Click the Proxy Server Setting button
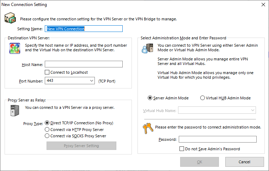 coord(81,146)
